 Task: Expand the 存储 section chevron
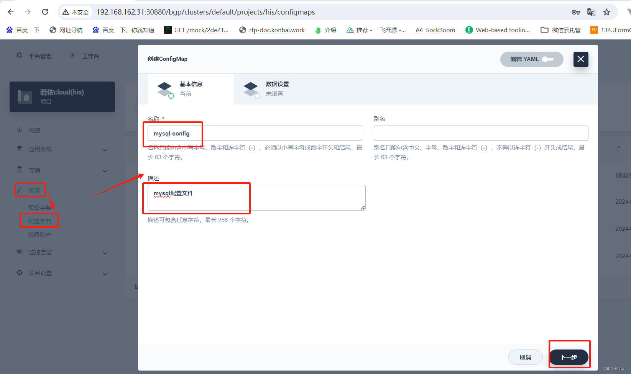pyautogui.click(x=105, y=171)
